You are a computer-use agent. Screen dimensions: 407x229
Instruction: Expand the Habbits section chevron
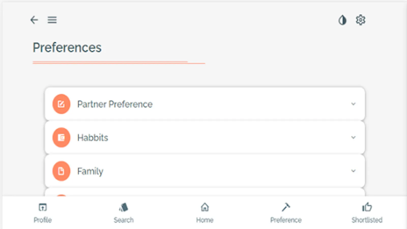click(353, 138)
